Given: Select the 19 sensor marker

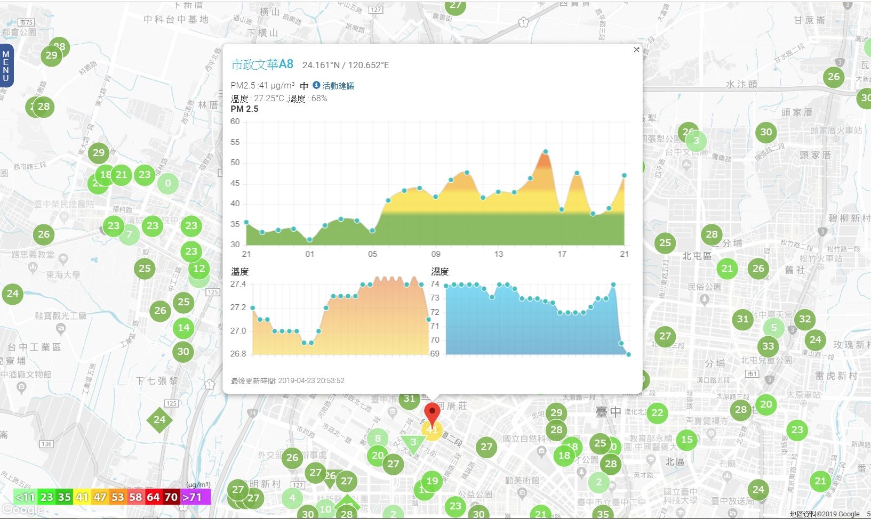Looking at the screenshot, I should (x=432, y=481).
